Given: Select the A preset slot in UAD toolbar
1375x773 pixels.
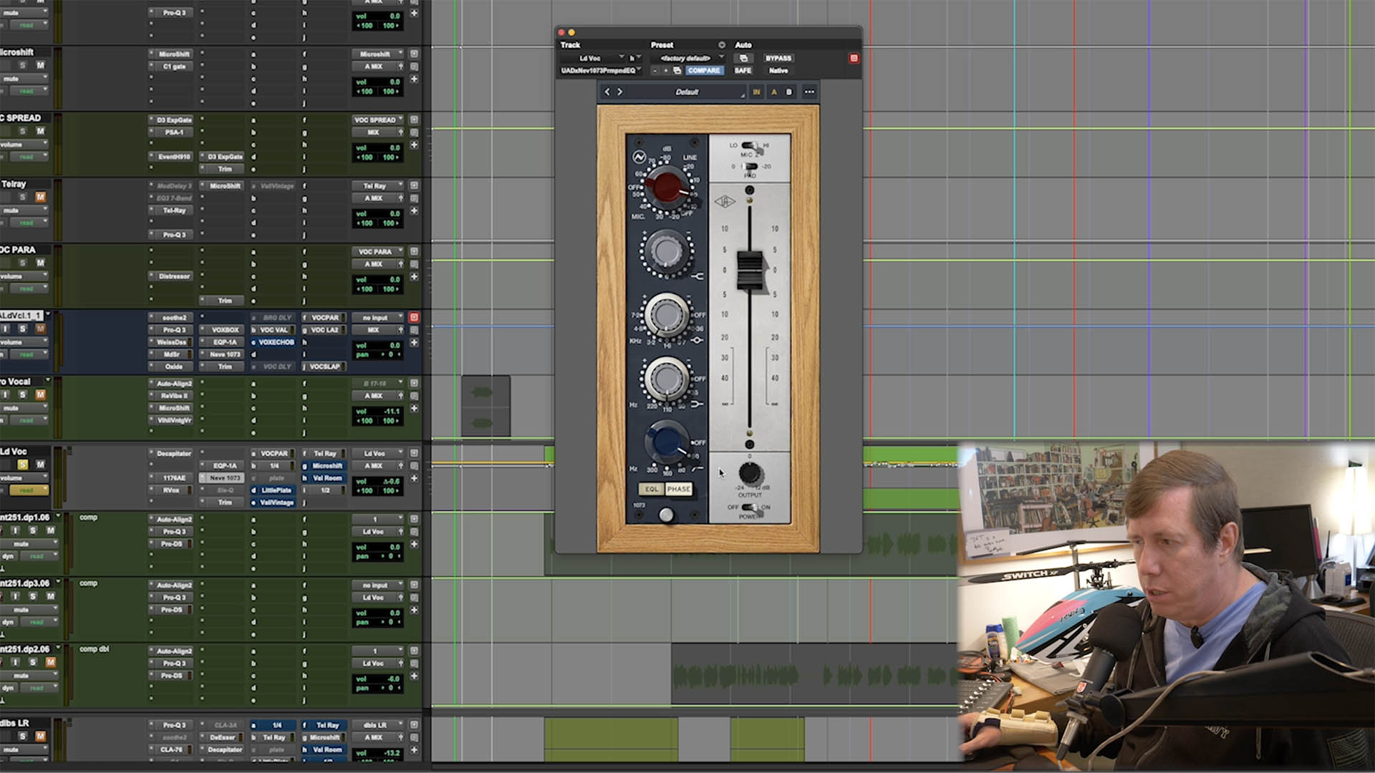Looking at the screenshot, I should coord(773,92).
